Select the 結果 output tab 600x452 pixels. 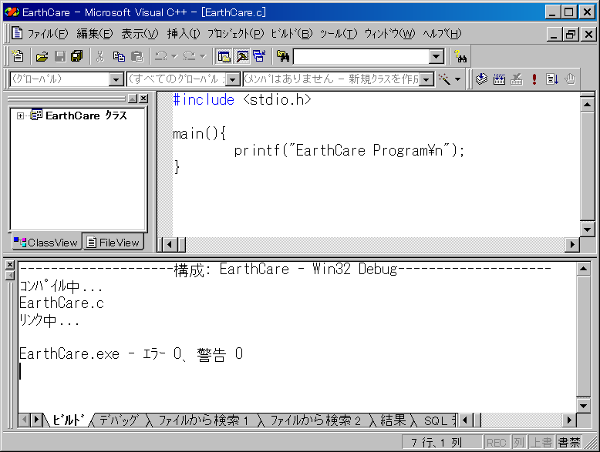tap(393, 420)
